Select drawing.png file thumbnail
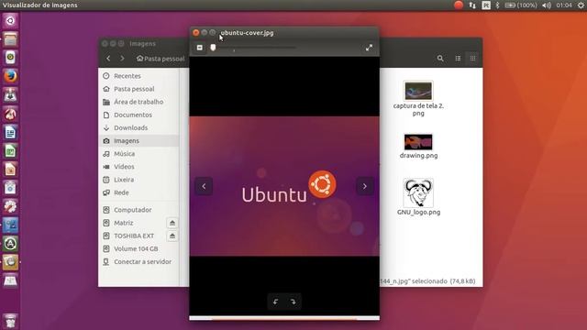The height and width of the screenshot is (330, 587). (418, 142)
